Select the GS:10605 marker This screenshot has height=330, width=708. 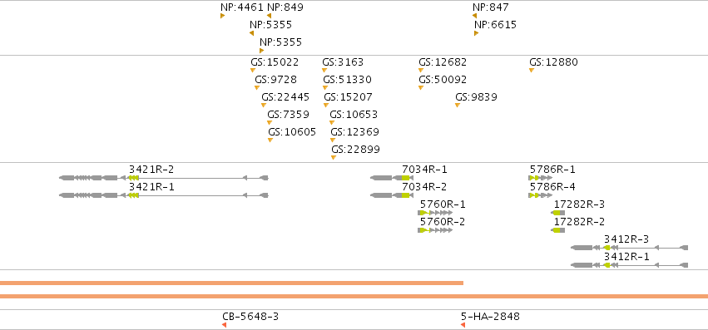(x=270, y=140)
